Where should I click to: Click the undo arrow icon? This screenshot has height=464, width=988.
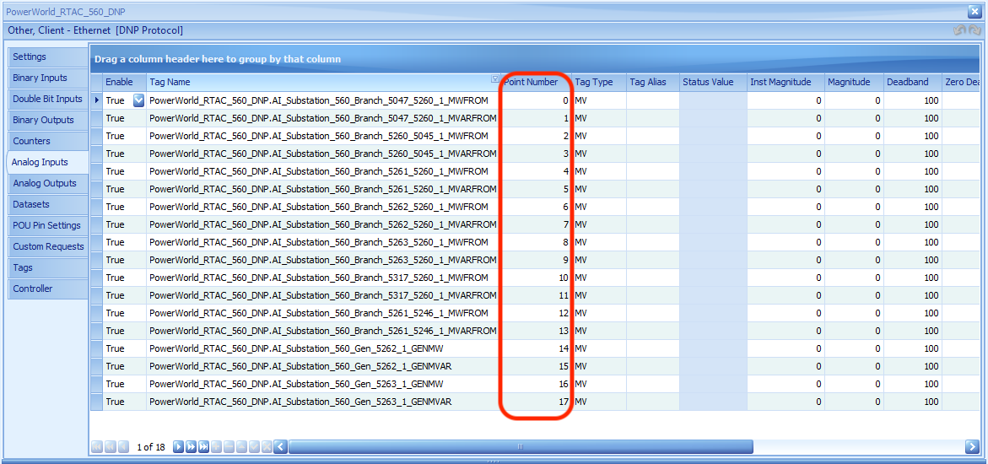959,30
